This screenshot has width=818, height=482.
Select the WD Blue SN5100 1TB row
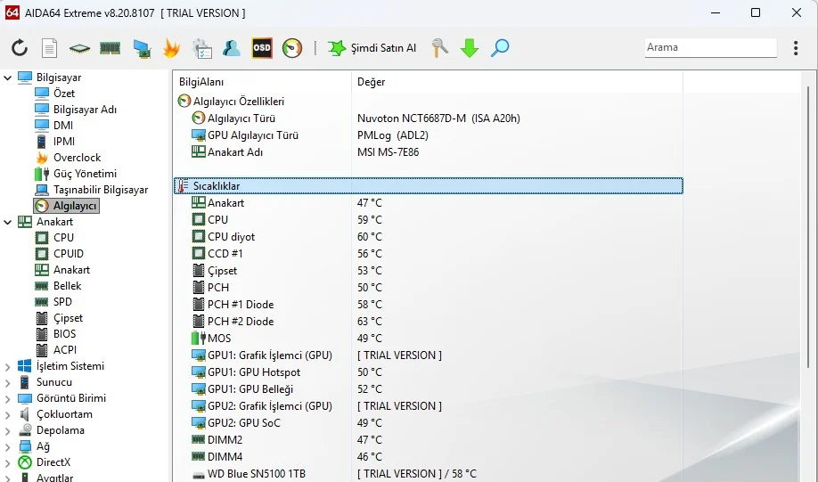click(429, 474)
